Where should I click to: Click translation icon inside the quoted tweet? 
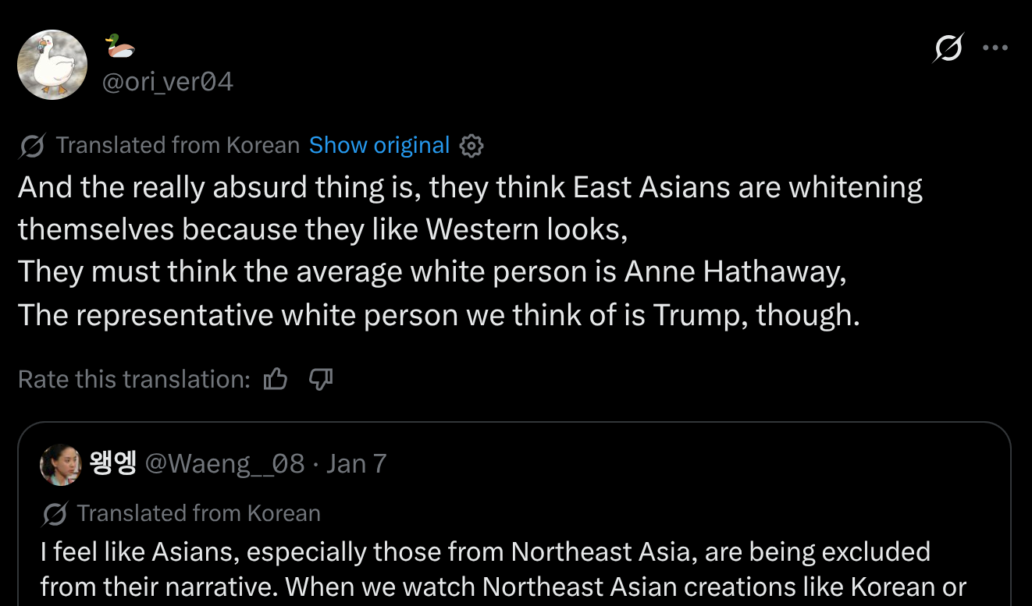point(55,514)
